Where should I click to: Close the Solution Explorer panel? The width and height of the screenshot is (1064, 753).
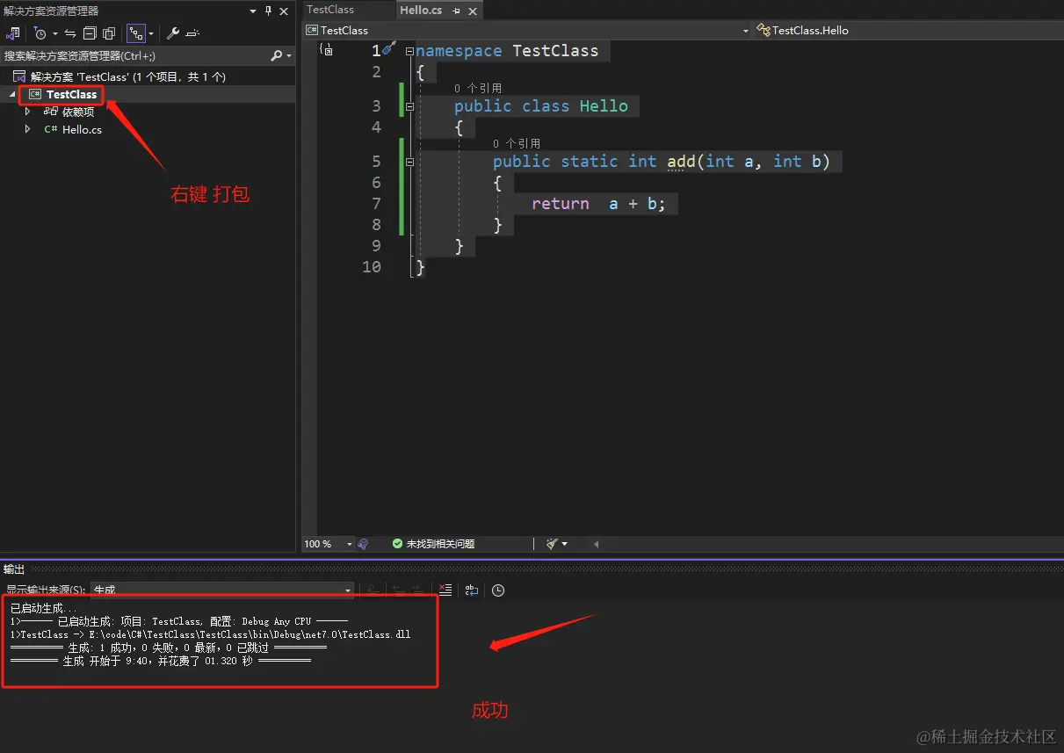tap(284, 11)
